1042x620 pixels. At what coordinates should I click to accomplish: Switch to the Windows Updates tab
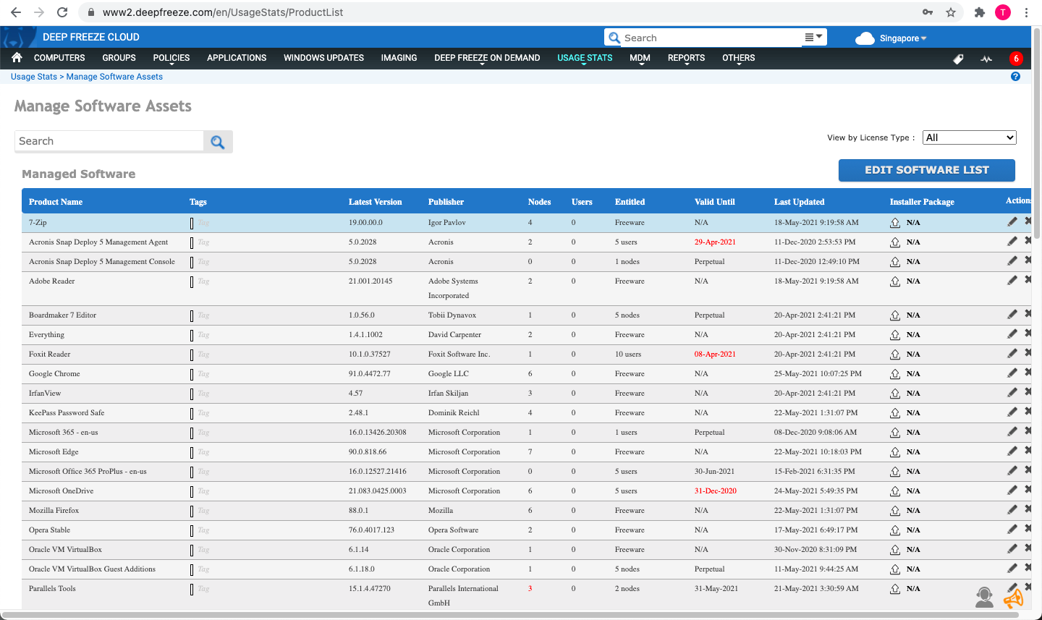coord(323,58)
